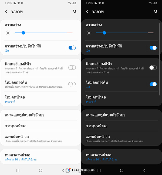The width and height of the screenshot is (162, 175).
Task: Open recent apps on light navigation bar
Action: (x=18, y=170)
